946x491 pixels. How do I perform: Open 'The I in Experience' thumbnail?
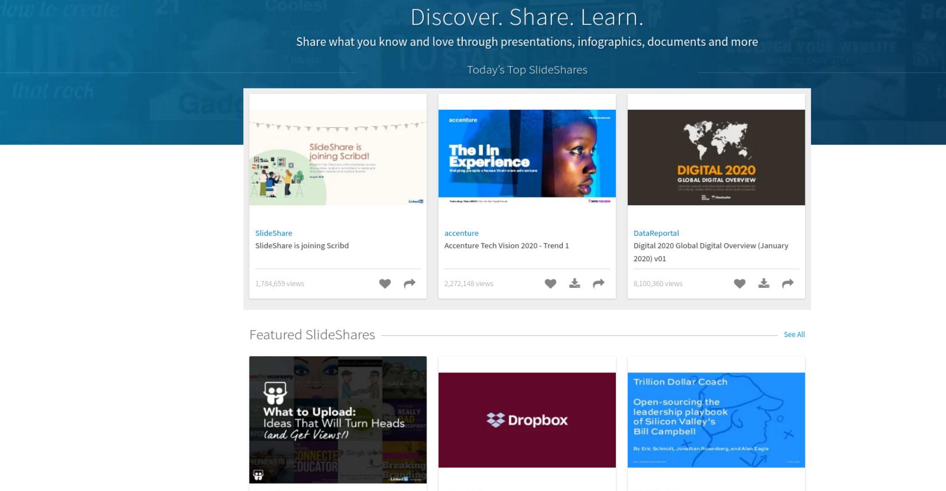tap(527, 157)
